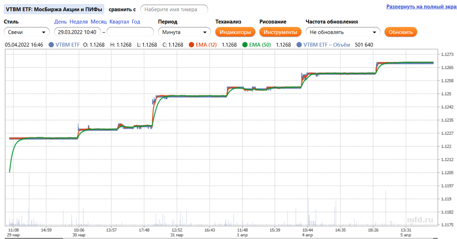Click the 18:26 time axis label

374,230
